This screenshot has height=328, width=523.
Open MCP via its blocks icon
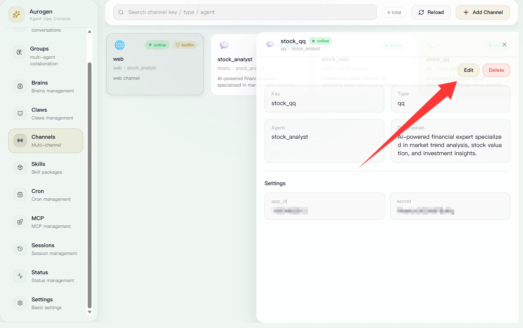(20, 222)
